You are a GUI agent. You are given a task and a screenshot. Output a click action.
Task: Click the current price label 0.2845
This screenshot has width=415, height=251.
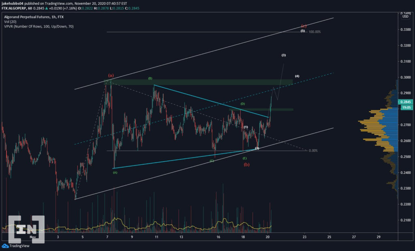(x=405, y=102)
